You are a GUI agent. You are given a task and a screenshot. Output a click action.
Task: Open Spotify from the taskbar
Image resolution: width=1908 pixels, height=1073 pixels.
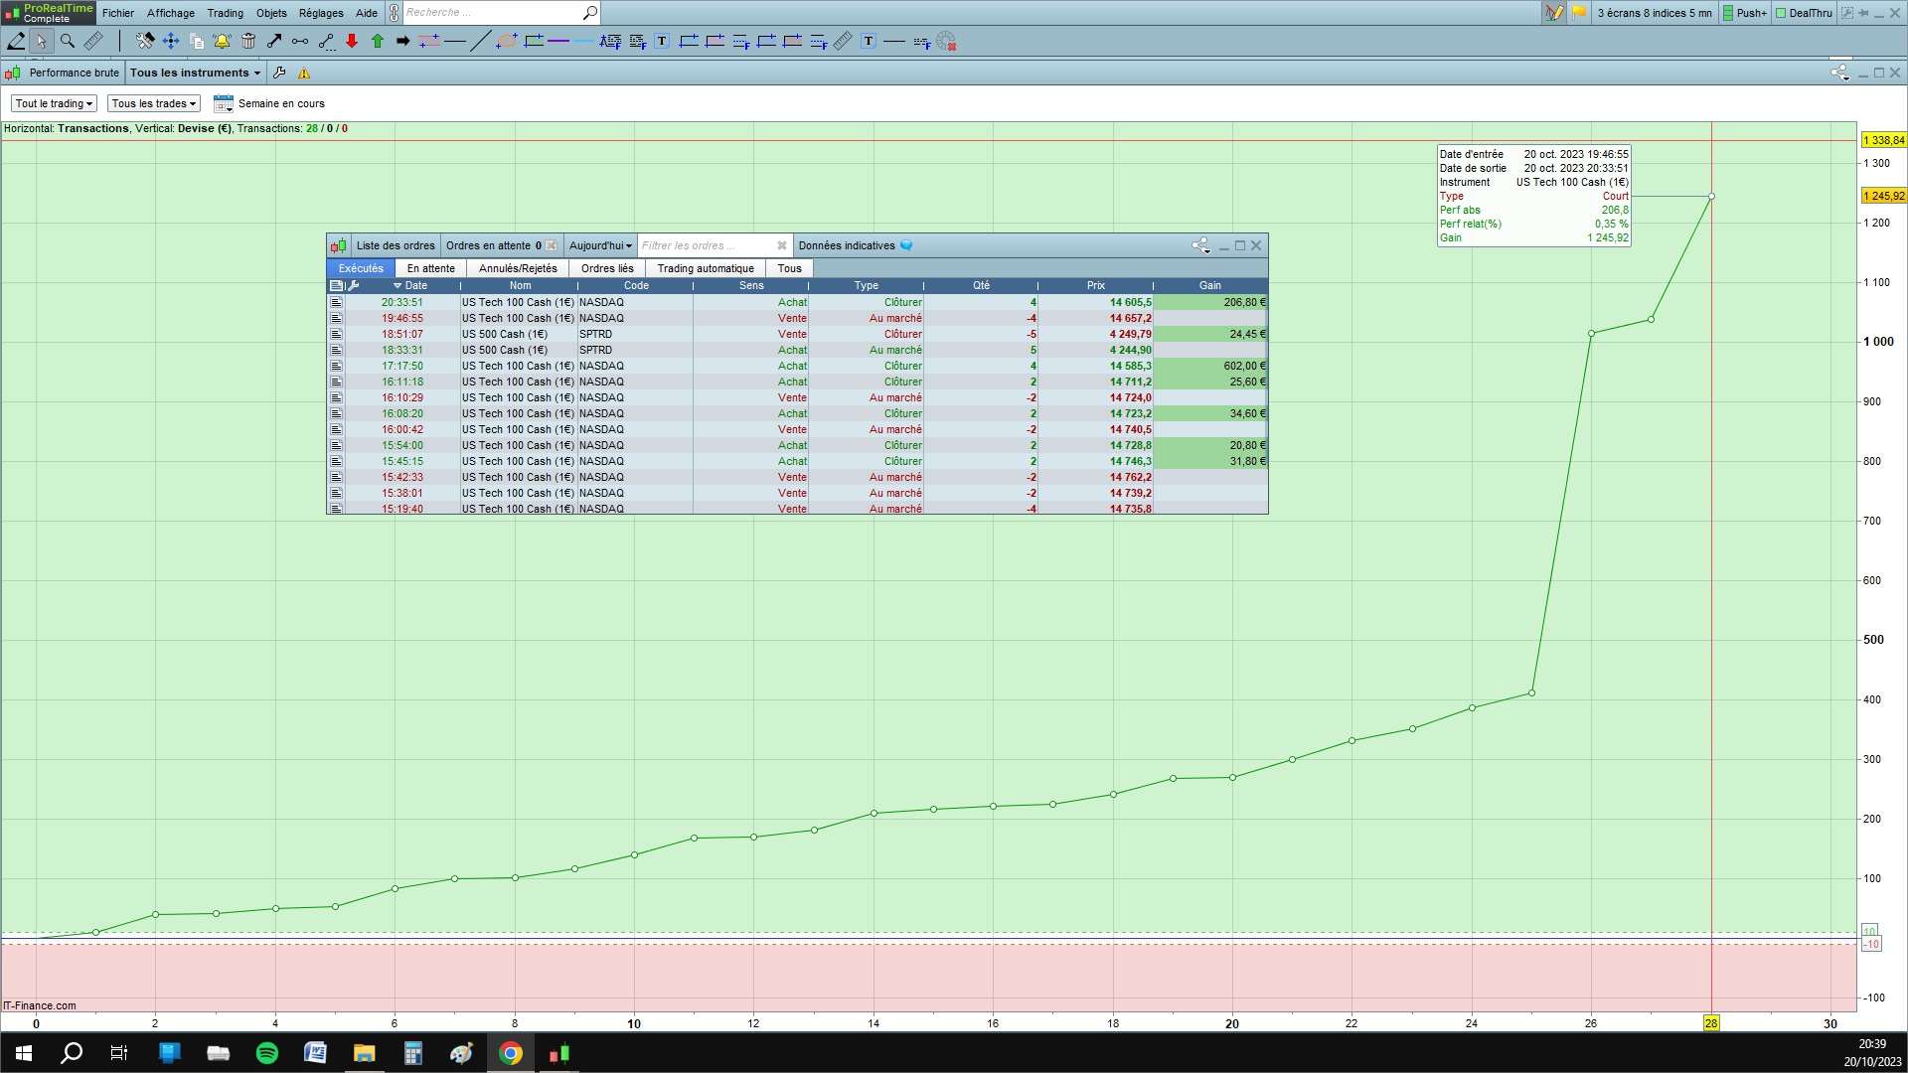click(267, 1053)
